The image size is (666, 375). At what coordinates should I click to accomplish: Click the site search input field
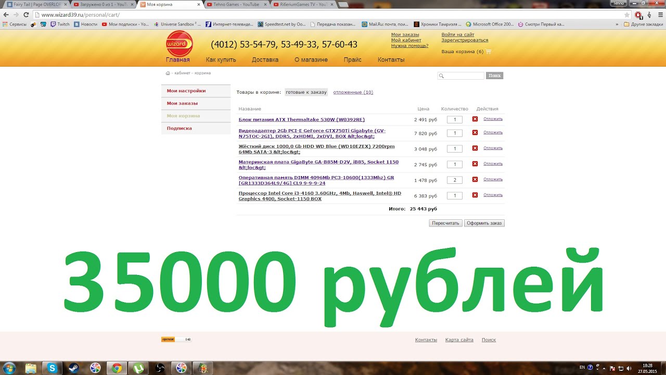tap(460, 76)
